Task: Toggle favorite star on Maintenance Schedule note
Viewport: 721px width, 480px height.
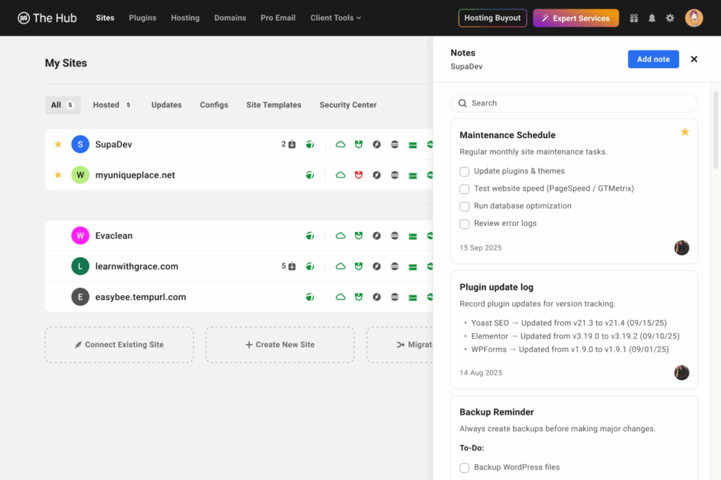Action: tap(685, 132)
